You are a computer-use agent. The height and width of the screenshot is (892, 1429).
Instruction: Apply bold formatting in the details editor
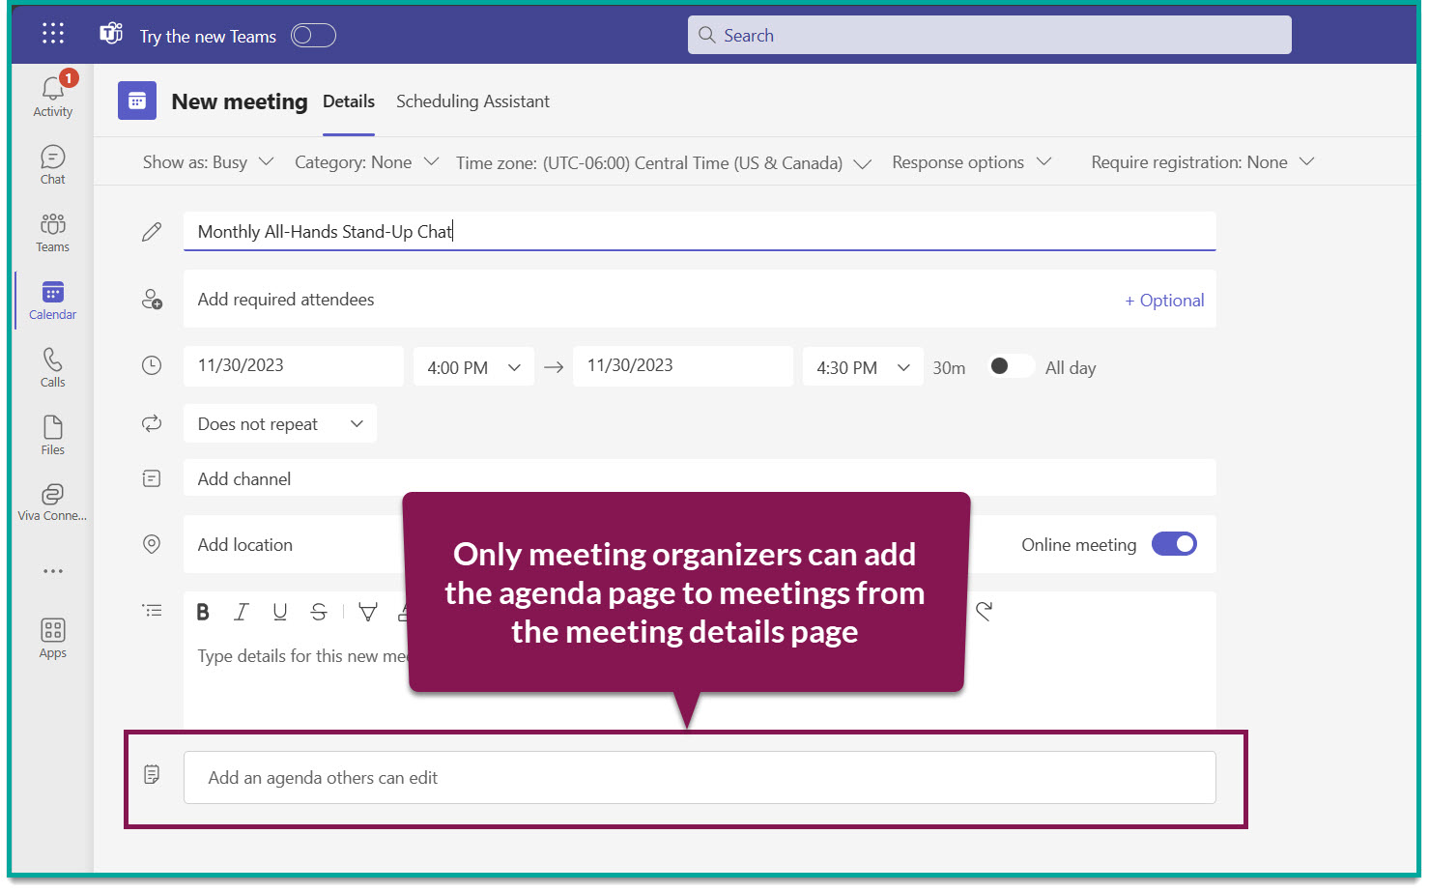(202, 611)
